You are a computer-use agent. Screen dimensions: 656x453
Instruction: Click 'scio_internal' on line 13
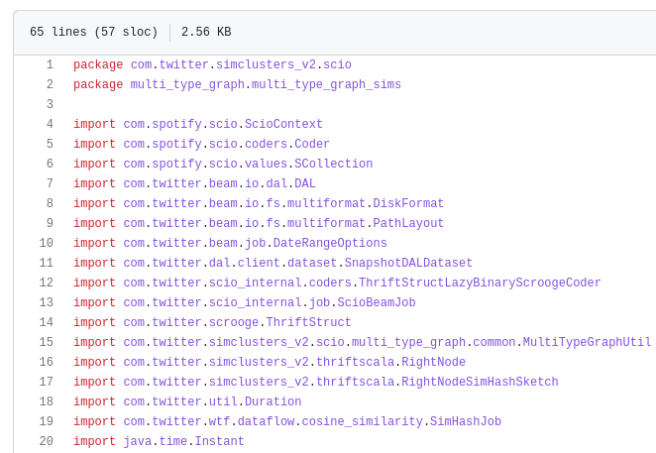[256, 302]
